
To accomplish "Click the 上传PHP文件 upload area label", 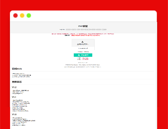I will pyautogui.click(x=83, y=44).
